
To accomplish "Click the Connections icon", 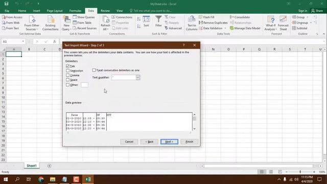I will click(113, 17).
